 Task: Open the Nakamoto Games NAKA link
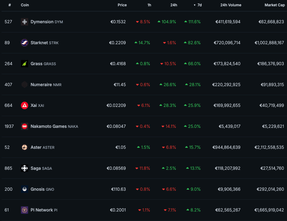pos(54,126)
